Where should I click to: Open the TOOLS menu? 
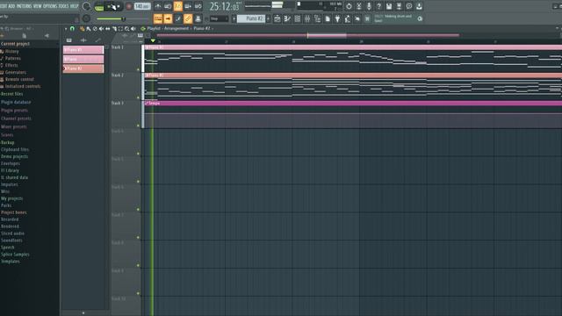click(x=63, y=6)
